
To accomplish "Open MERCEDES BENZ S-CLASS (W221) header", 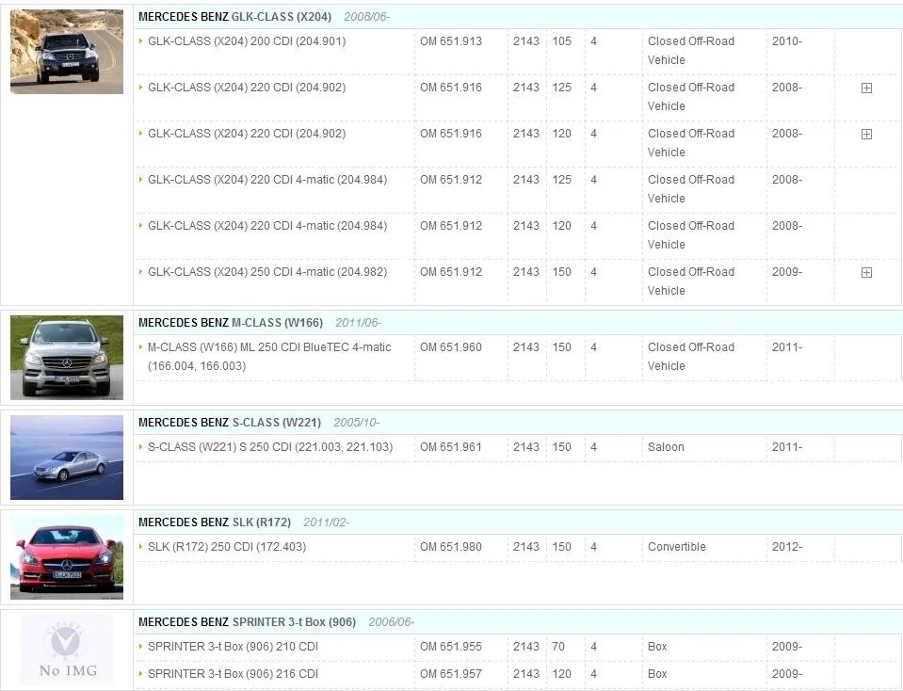I will click(230, 422).
